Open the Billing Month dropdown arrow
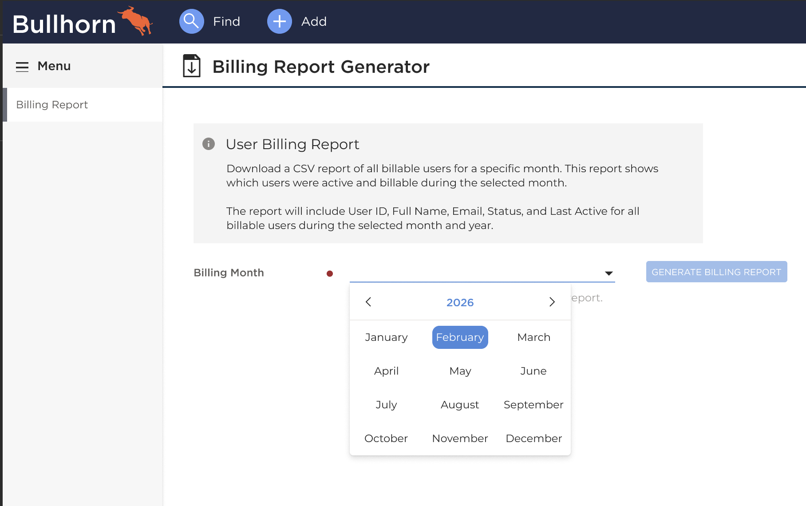806x506 pixels. 609,273
